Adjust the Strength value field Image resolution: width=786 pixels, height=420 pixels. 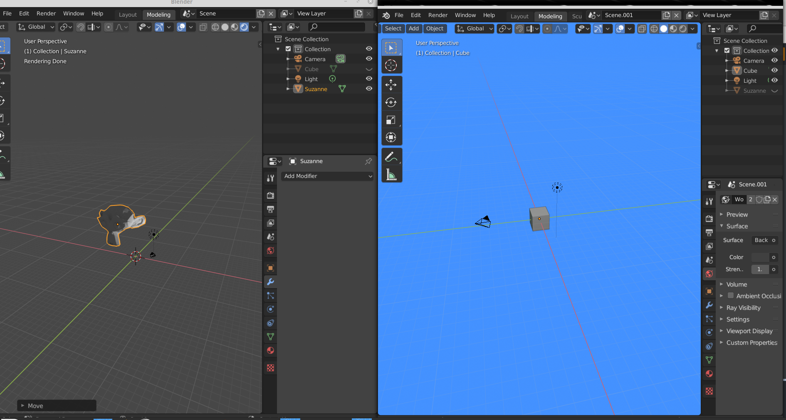click(x=760, y=269)
